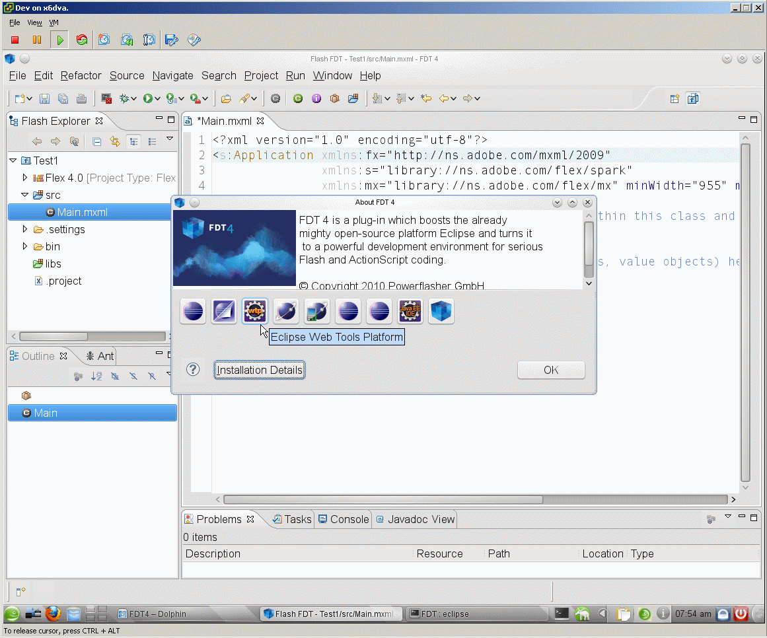The width and height of the screenshot is (767, 638).
Task: Click the last edit location arrow icon
Action: pos(427,99)
